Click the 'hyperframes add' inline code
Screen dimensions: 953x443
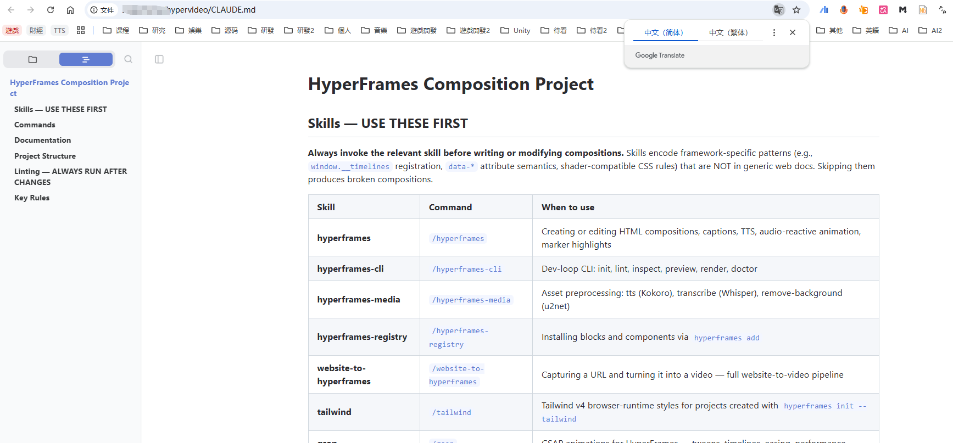tap(727, 338)
